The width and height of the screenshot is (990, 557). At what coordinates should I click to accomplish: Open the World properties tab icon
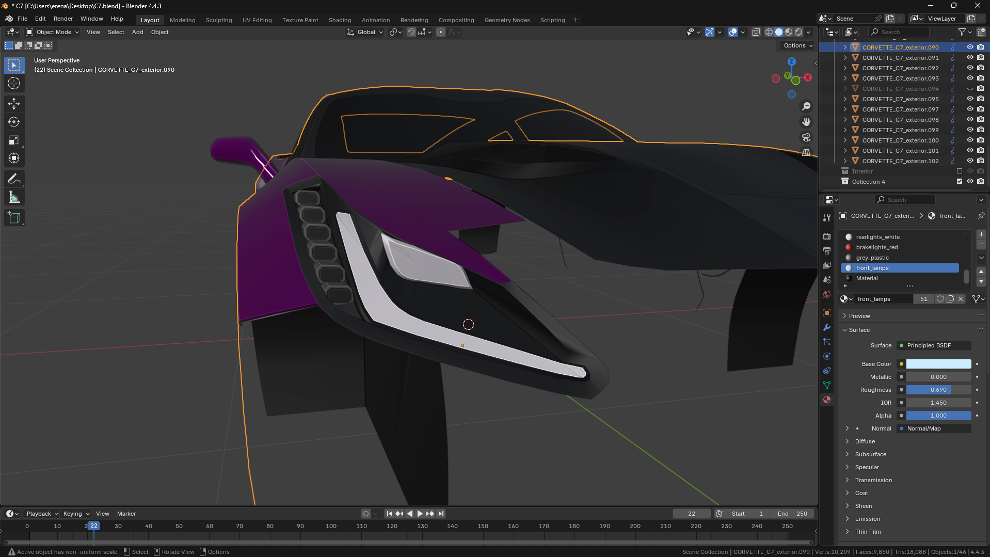[827, 294]
